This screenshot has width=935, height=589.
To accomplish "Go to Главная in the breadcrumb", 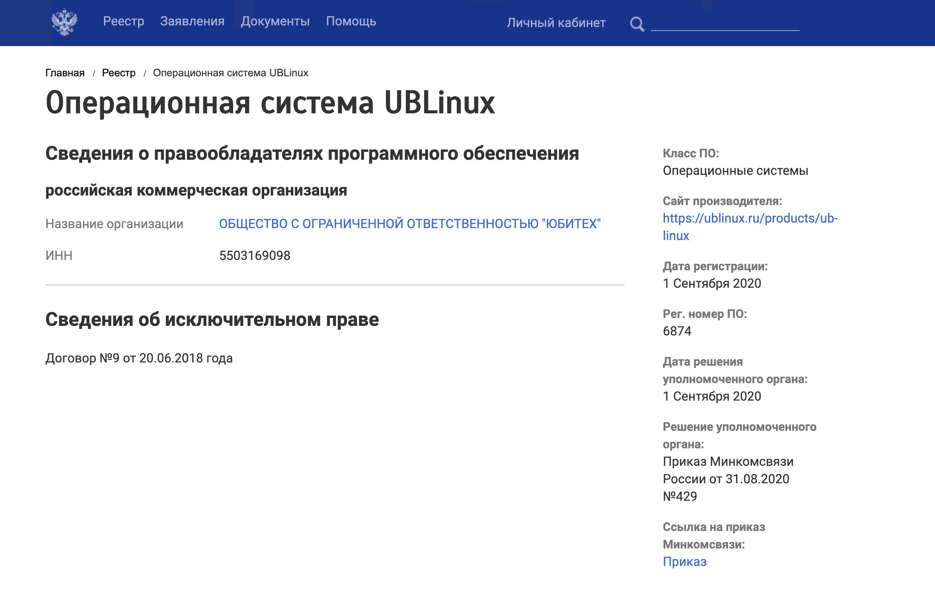I will click(65, 73).
